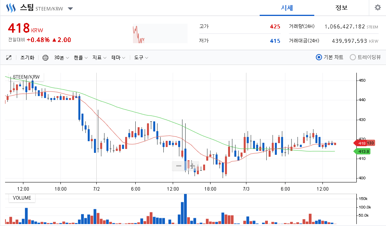Image resolution: width=386 pixels, height=226 pixels.
Task: Switch to the 시세 tab
Action: (287, 8)
